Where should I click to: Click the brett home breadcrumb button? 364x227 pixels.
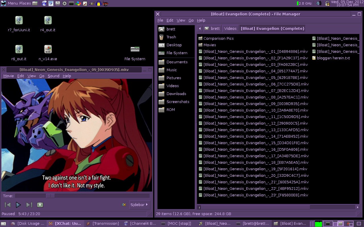(212, 28)
